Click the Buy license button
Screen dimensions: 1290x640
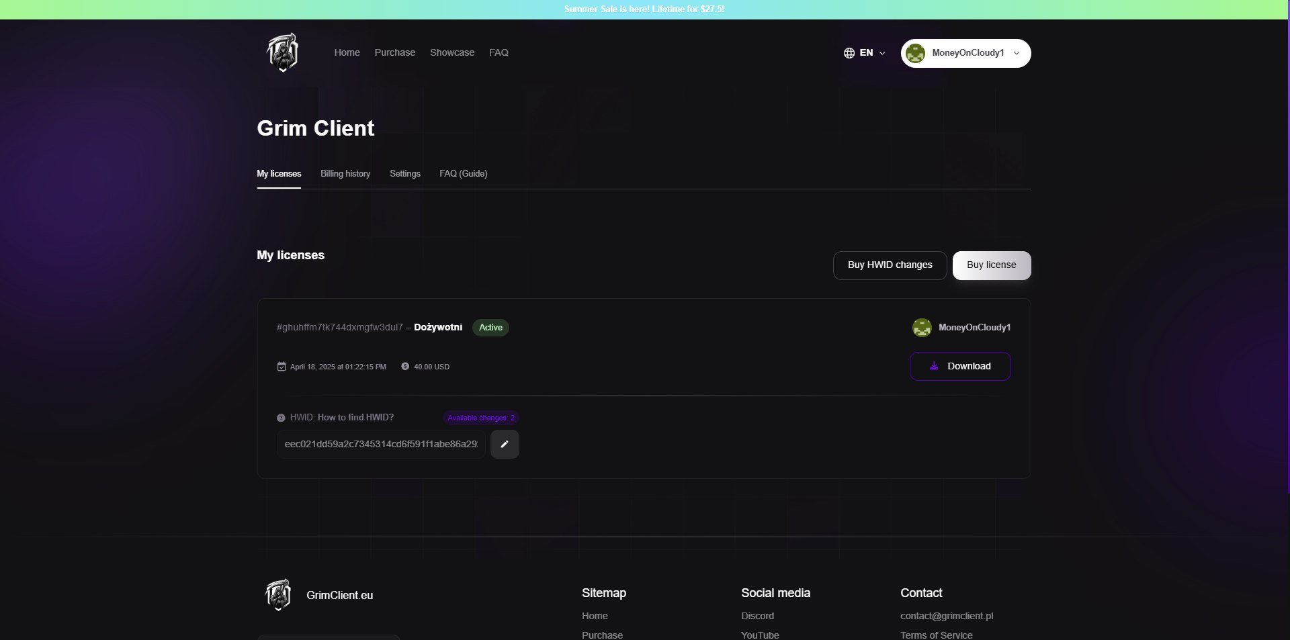pyautogui.click(x=992, y=265)
